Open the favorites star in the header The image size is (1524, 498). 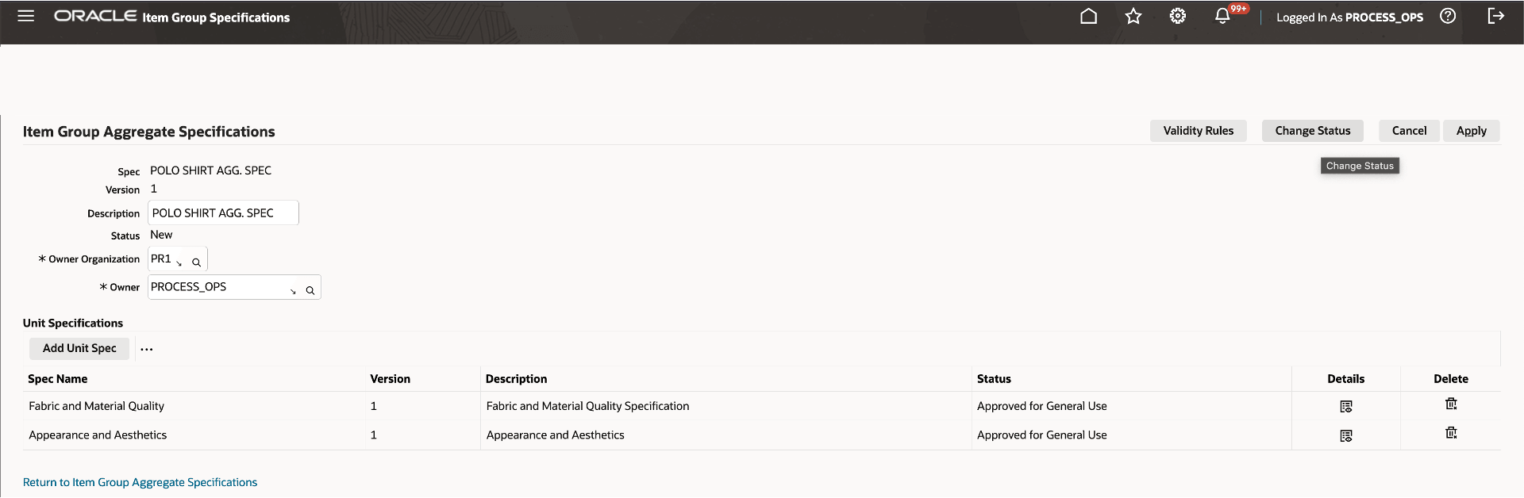pyautogui.click(x=1133, y=16)
